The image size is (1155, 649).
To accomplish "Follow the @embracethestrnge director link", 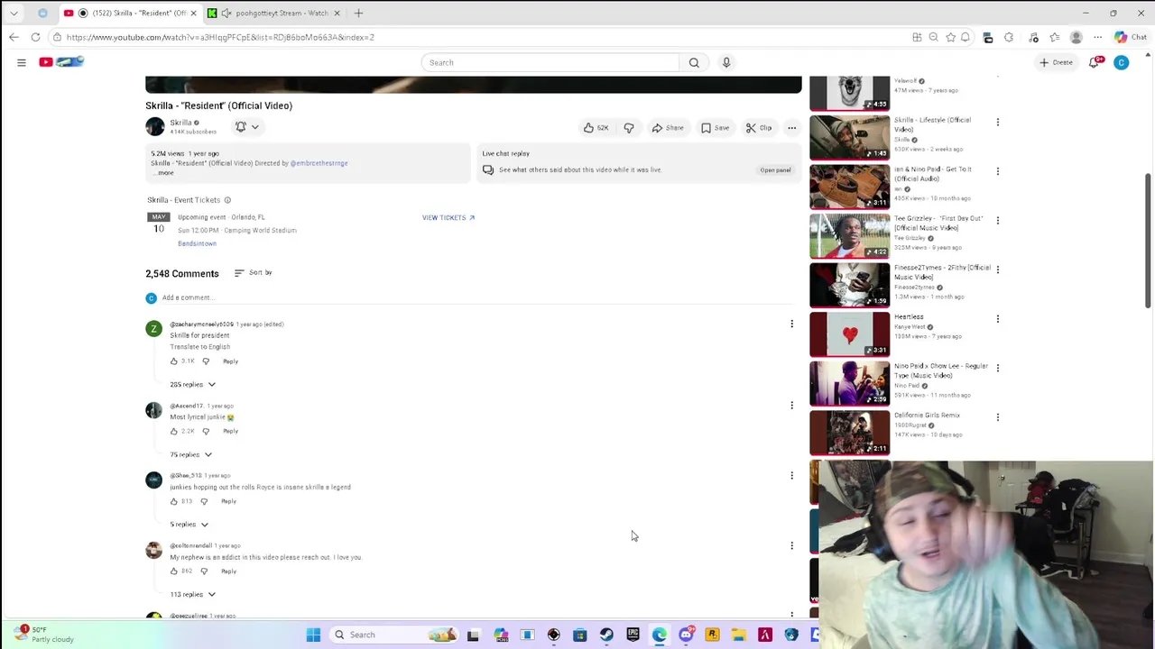I will click(319, 163).
